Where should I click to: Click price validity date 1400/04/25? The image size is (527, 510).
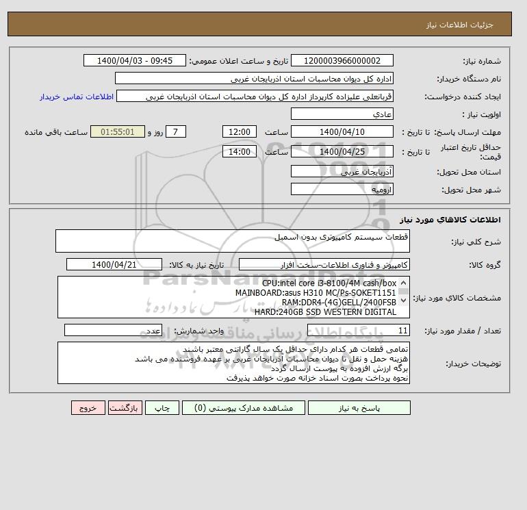pos(342,151)
